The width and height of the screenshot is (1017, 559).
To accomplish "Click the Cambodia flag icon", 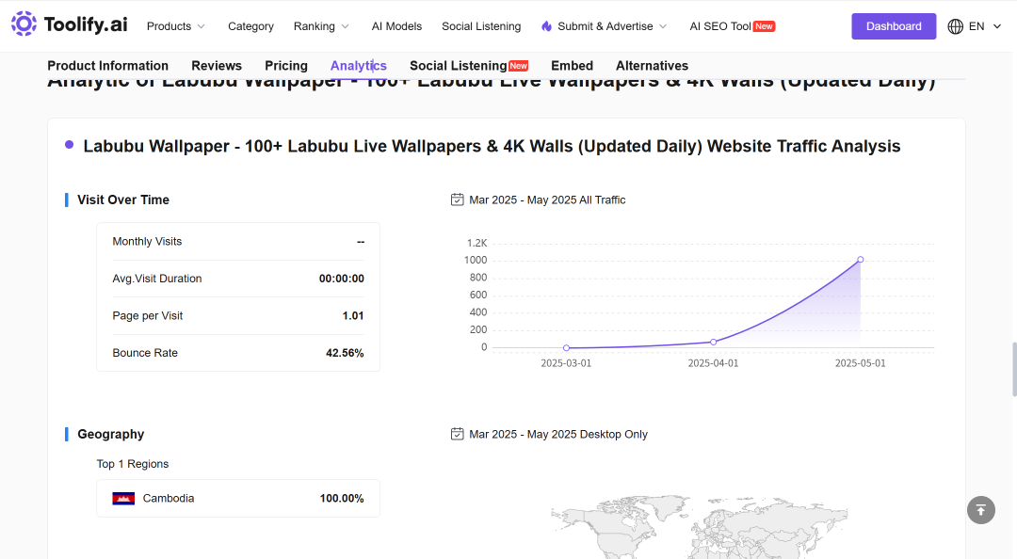I will tap(123, 499).
